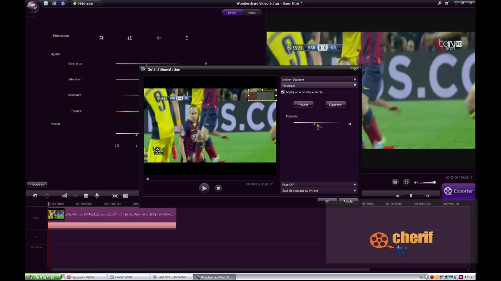Click the Vidéo track label
Image resolution: width=501 pixels, height=281 pixels.
point(36,218)
